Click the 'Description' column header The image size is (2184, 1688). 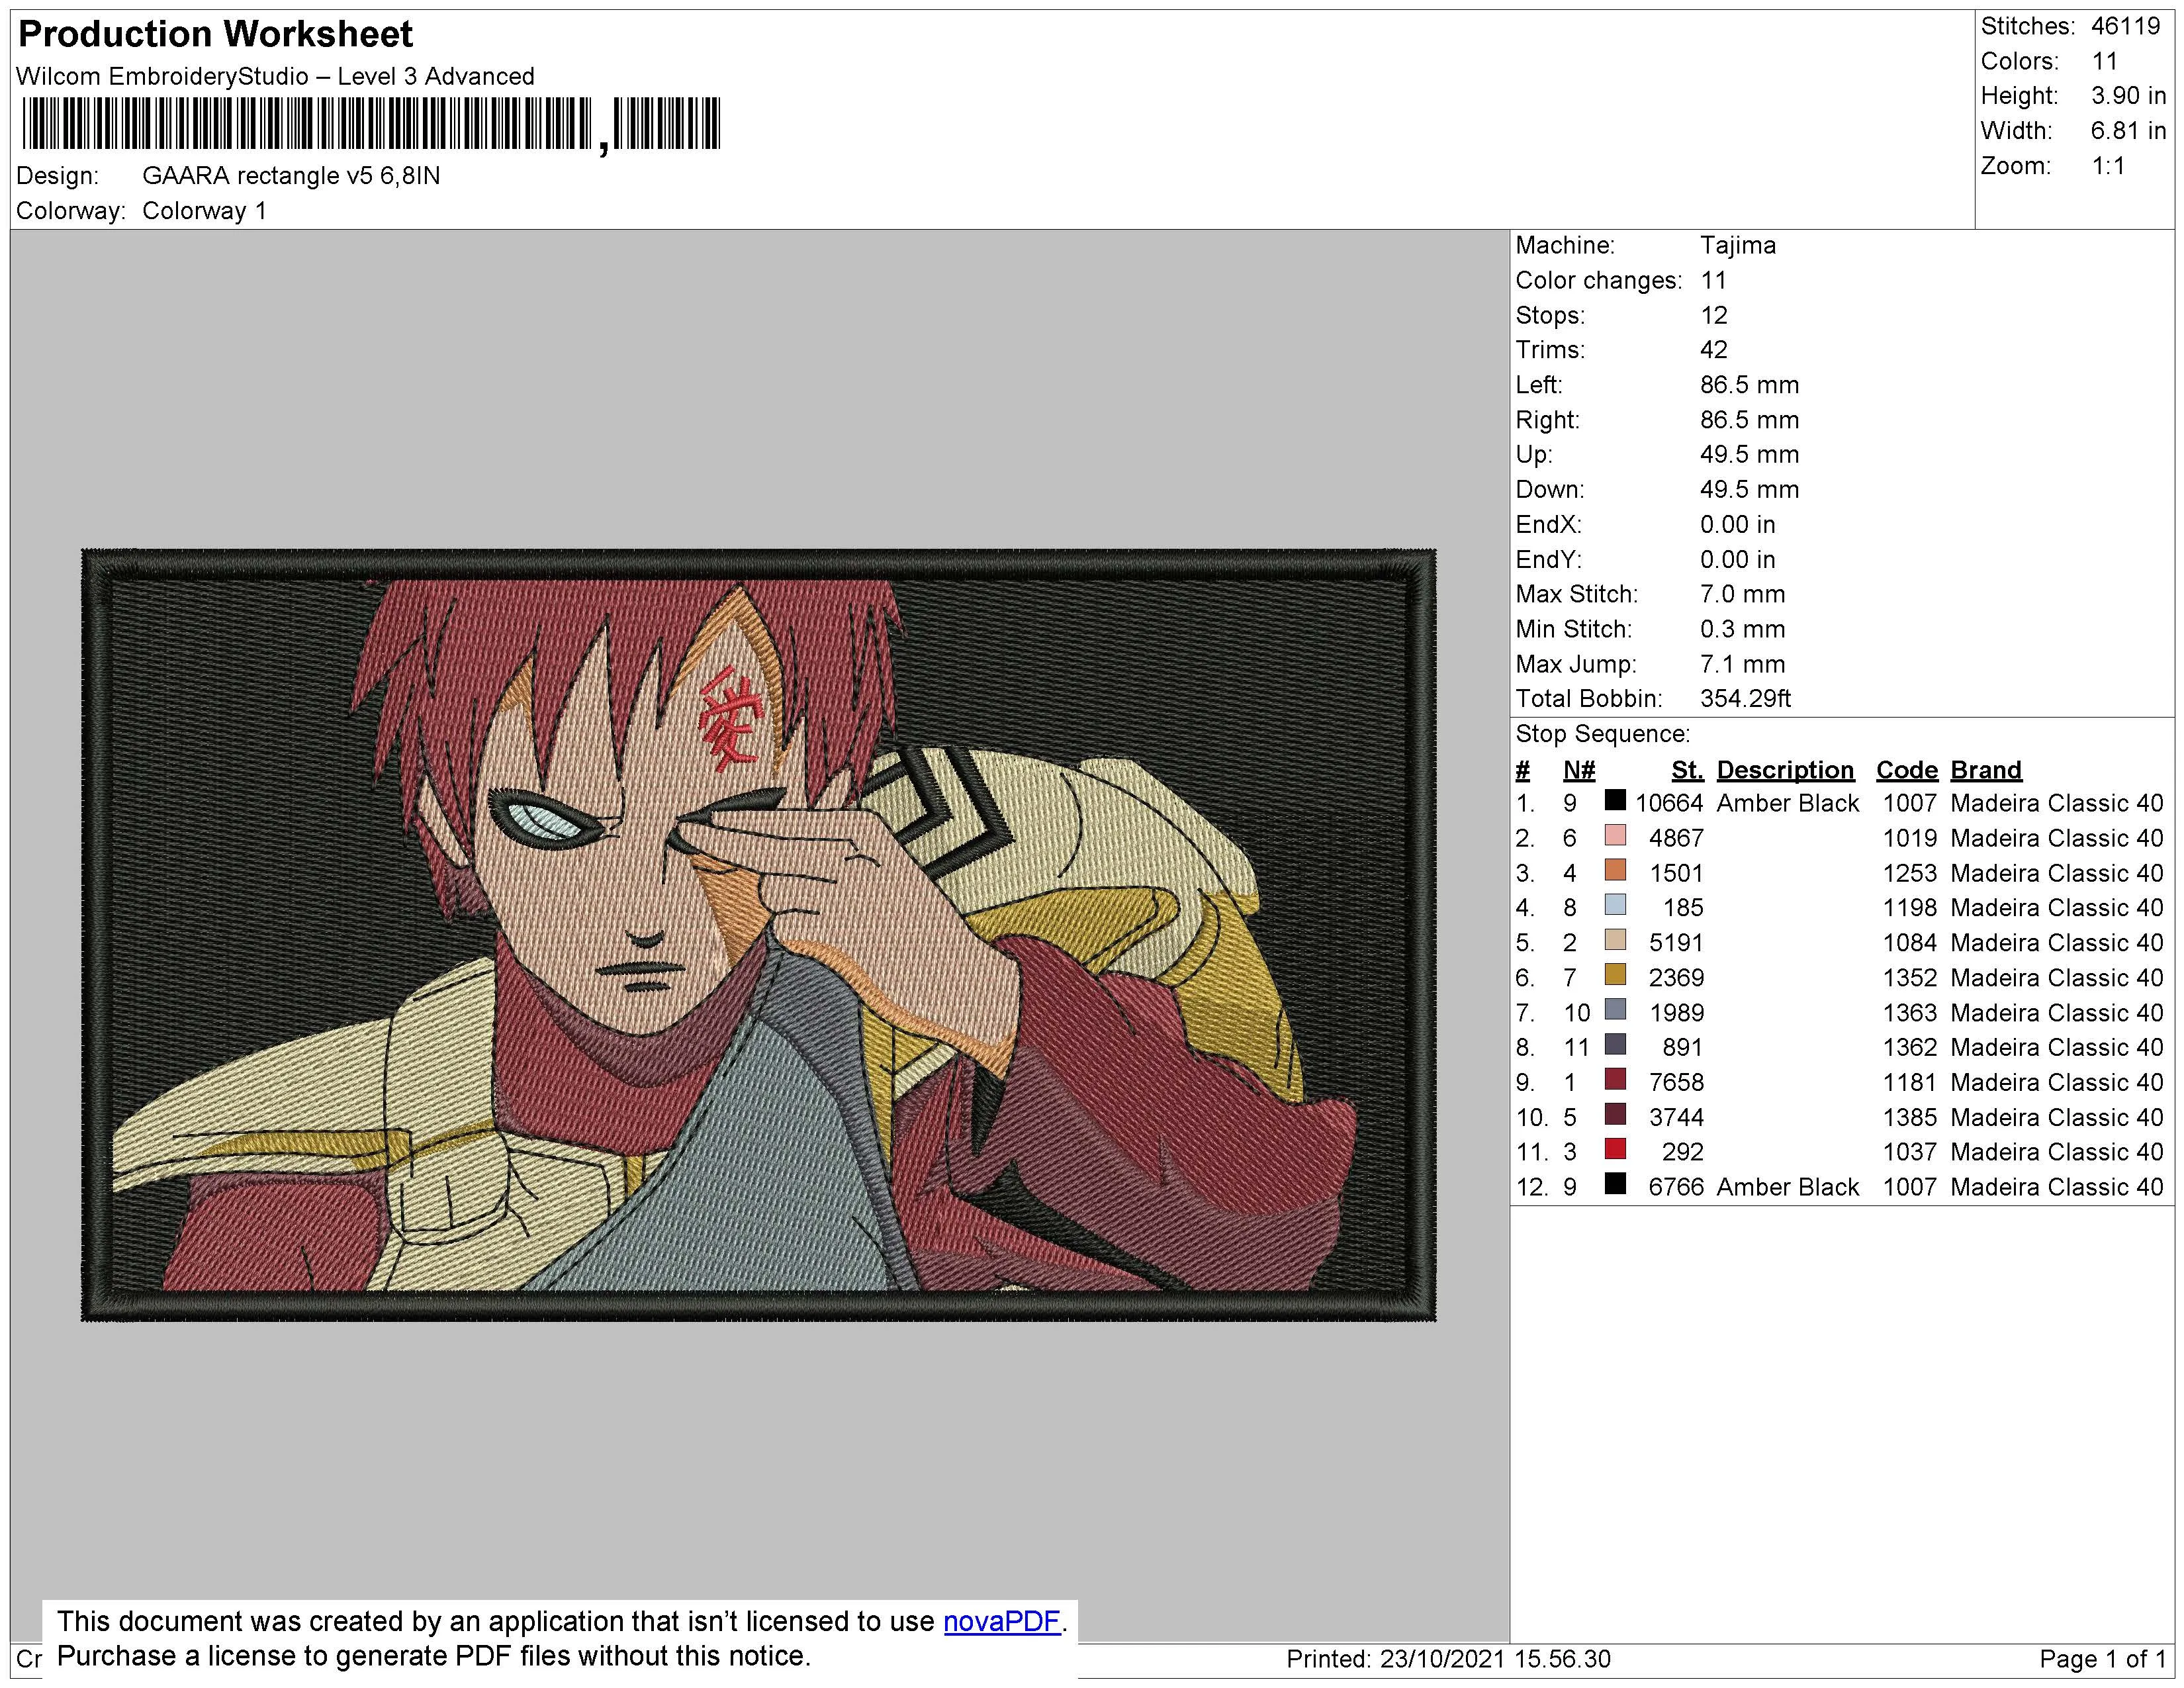pos(1785,771)
